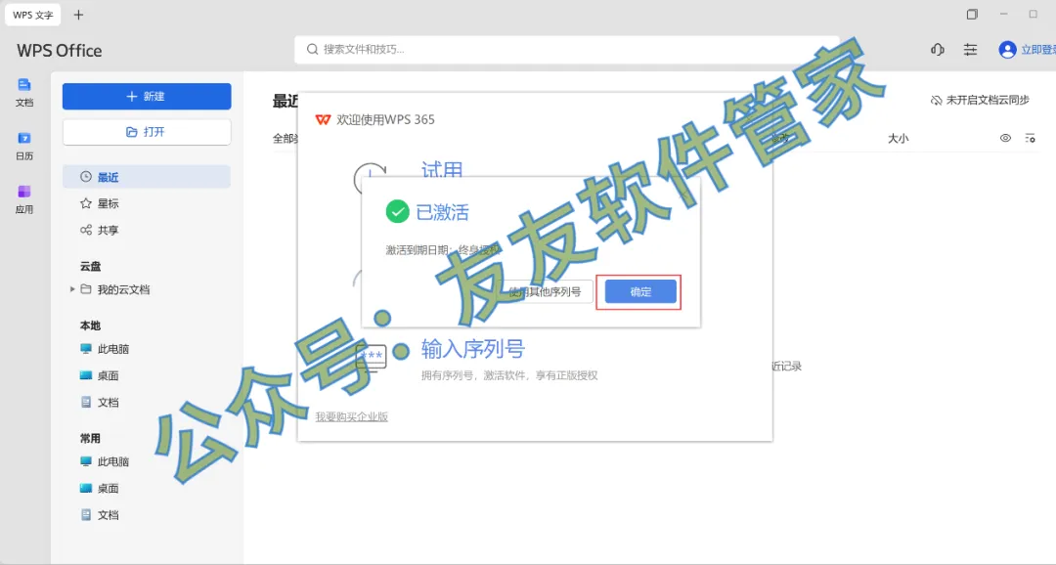Open the customer service headset icon
The image size is (1056, 565).
click(938, 50)
